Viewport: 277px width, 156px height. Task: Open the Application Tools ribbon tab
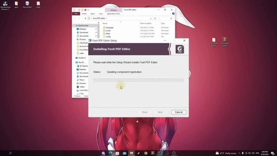point(113,13)
